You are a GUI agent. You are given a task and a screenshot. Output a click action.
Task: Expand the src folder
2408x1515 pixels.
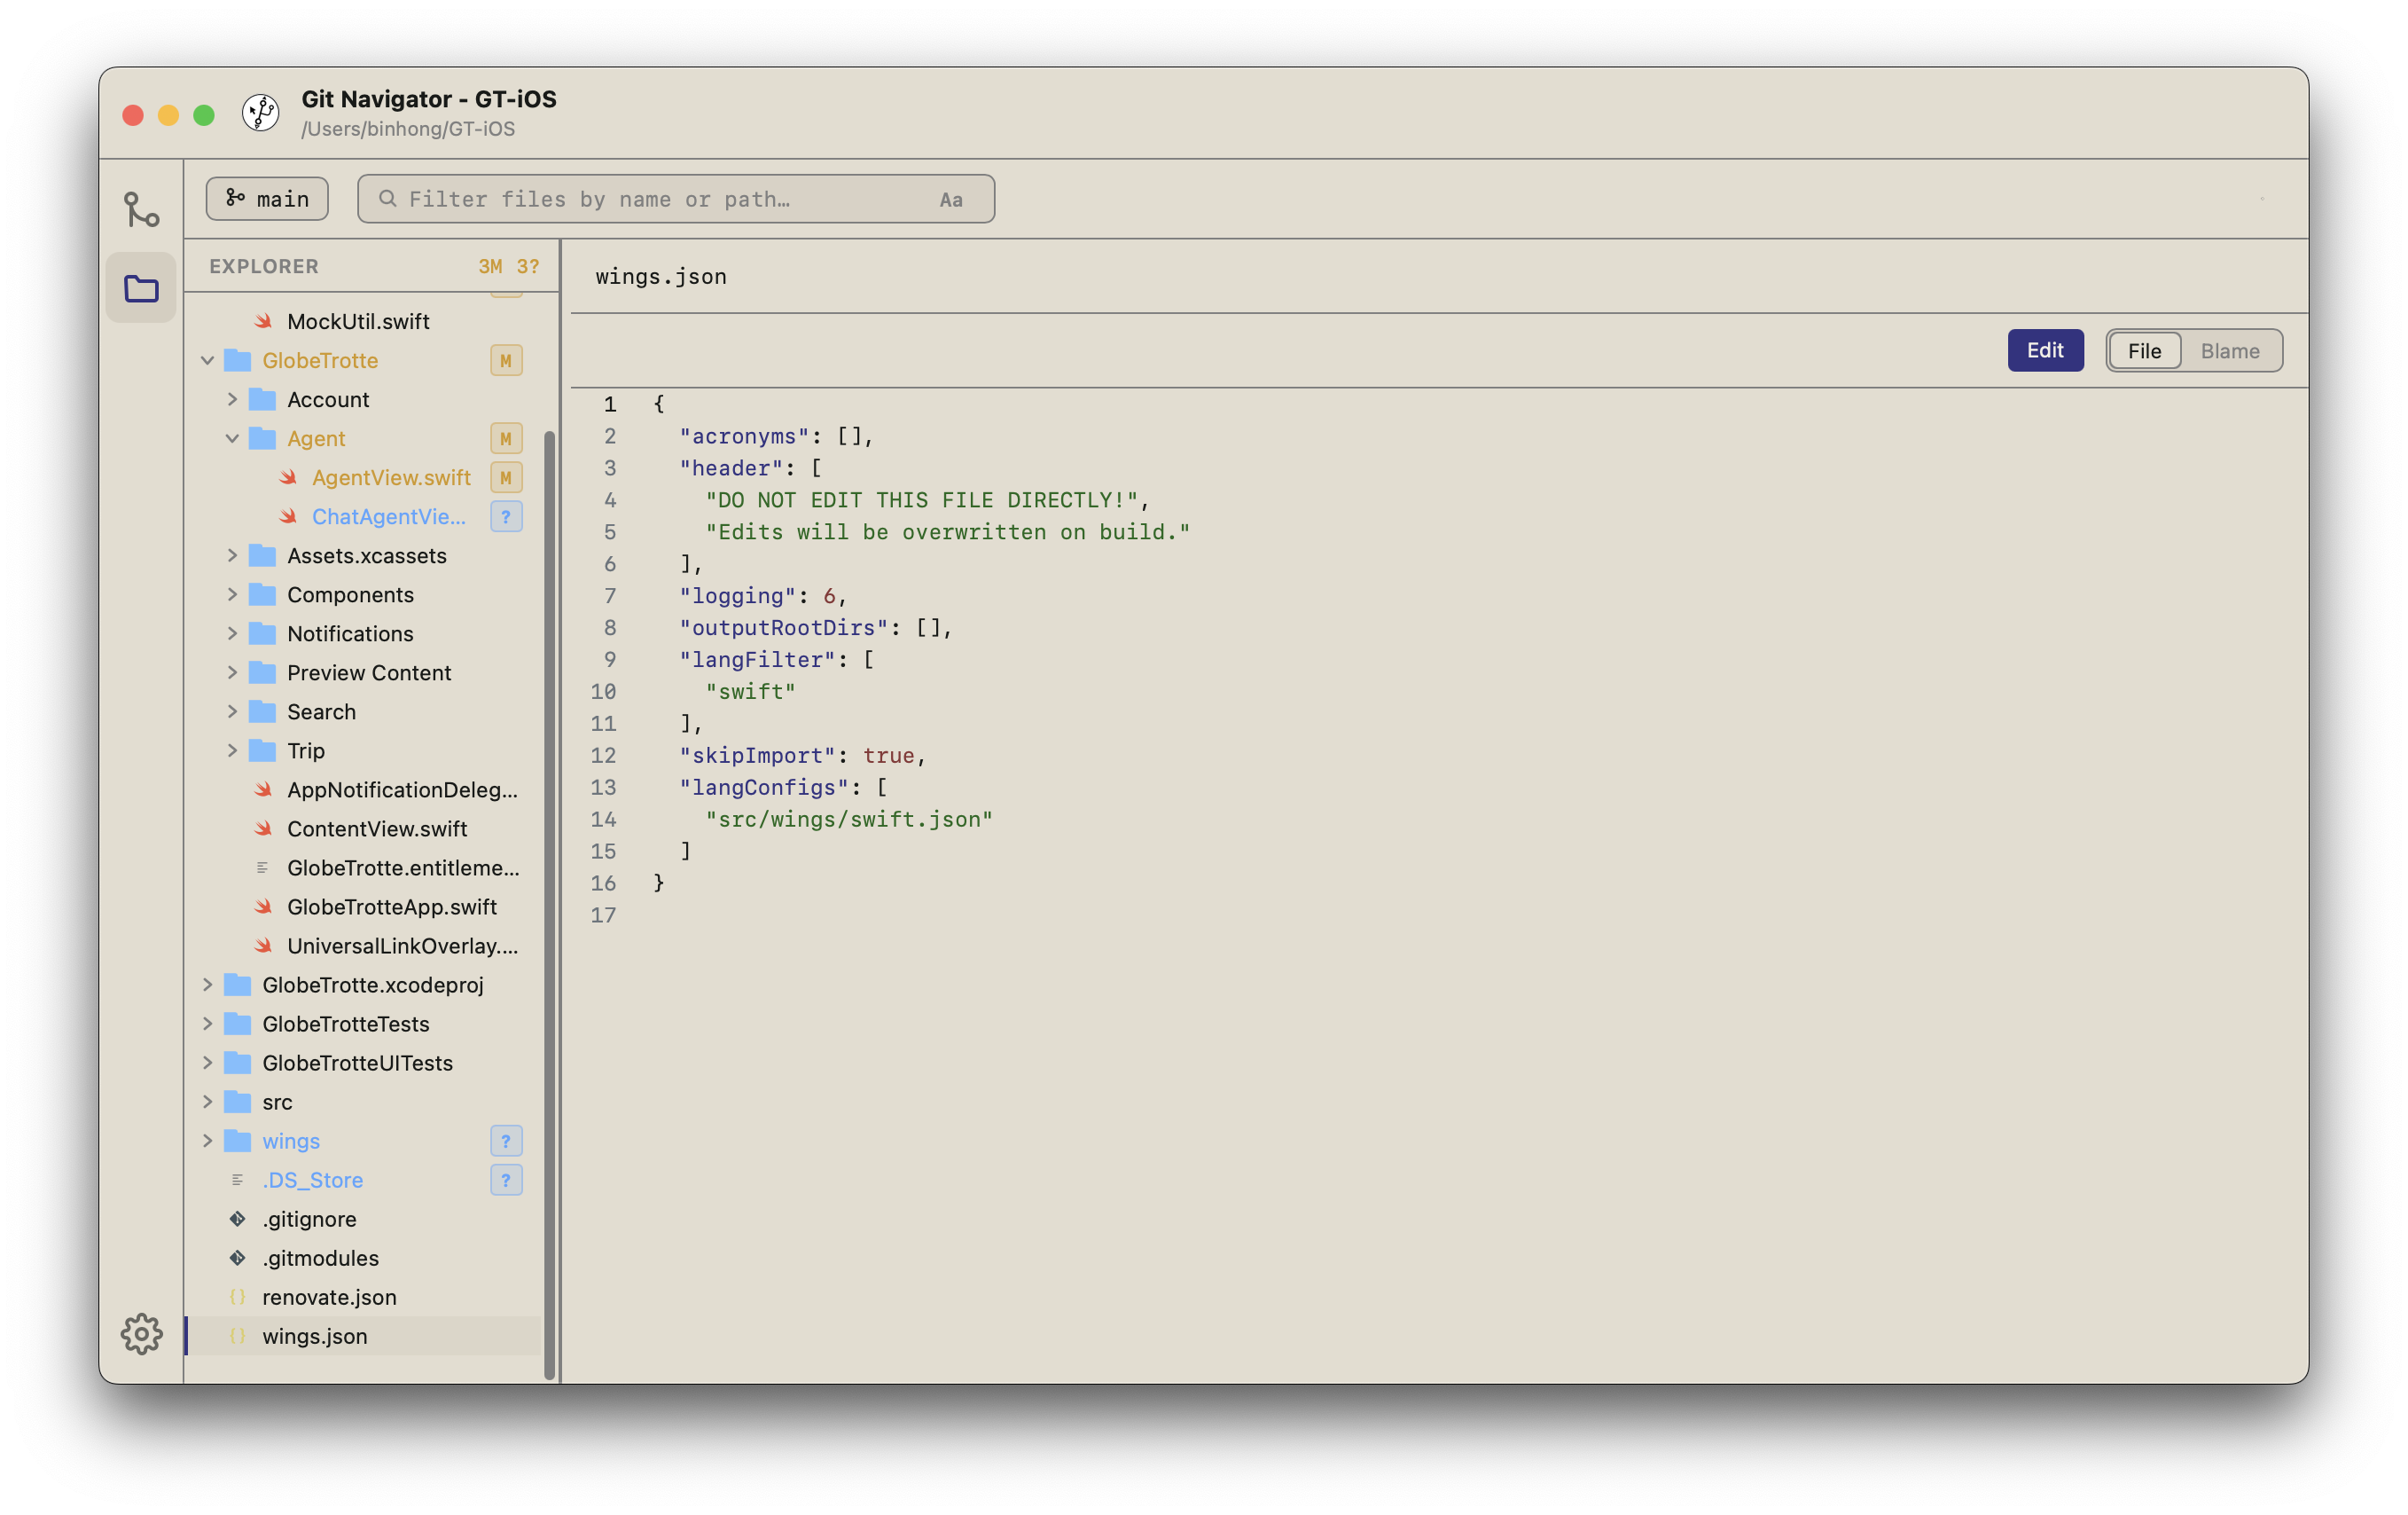tap(207, 1102)
